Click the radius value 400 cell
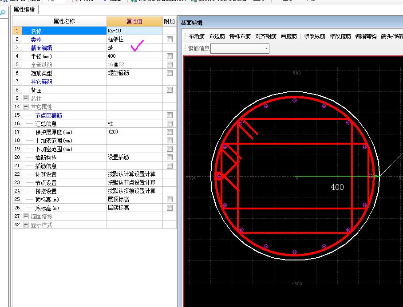The height and width of the screenshot is (307, 403). pos(134,56)
